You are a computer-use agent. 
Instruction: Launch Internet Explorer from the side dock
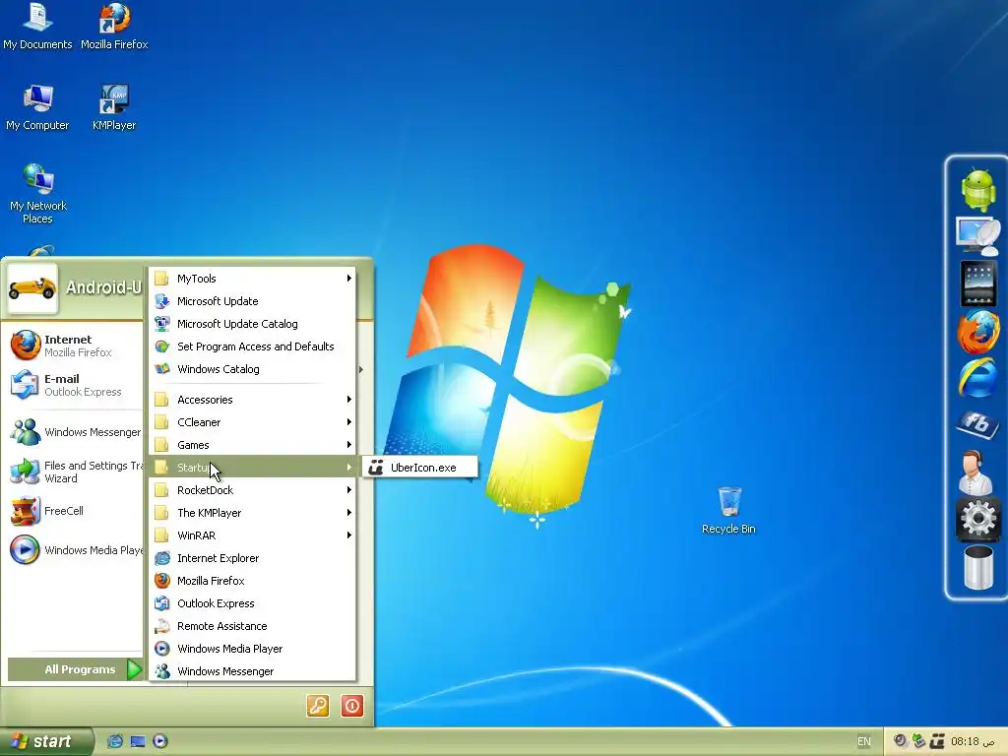point(978,378)
